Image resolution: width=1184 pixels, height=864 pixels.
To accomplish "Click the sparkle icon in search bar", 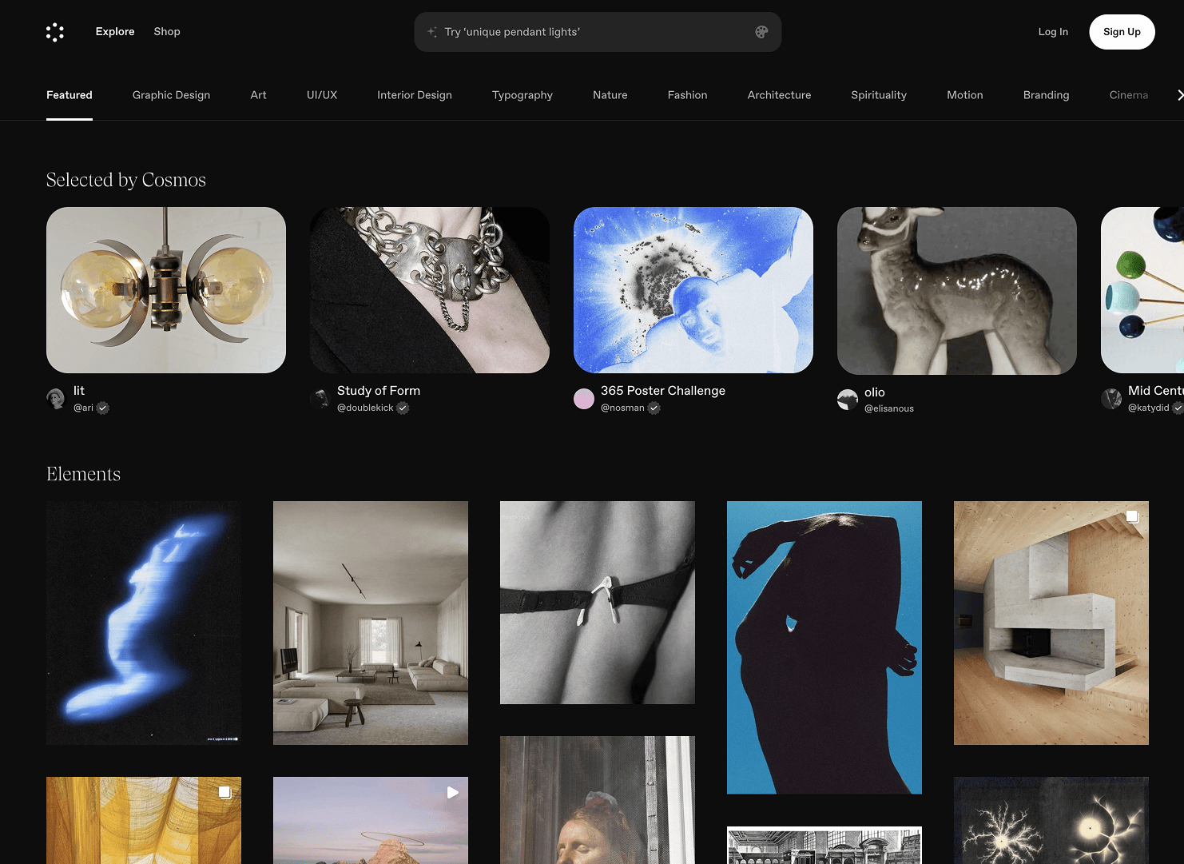I will [431, 32].
